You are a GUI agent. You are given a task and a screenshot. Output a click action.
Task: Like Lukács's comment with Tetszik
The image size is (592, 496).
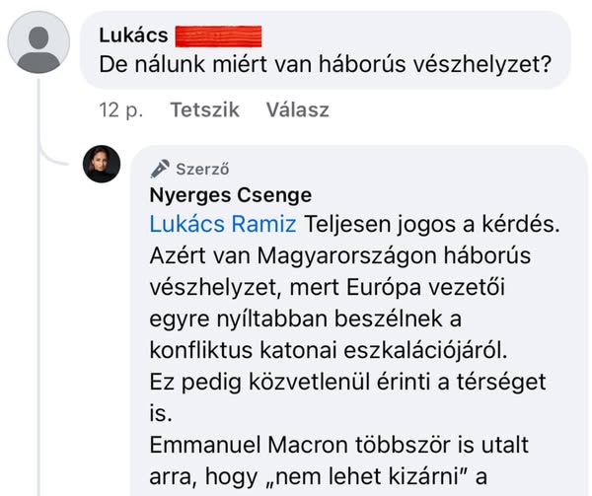click(x=205, y=109)
